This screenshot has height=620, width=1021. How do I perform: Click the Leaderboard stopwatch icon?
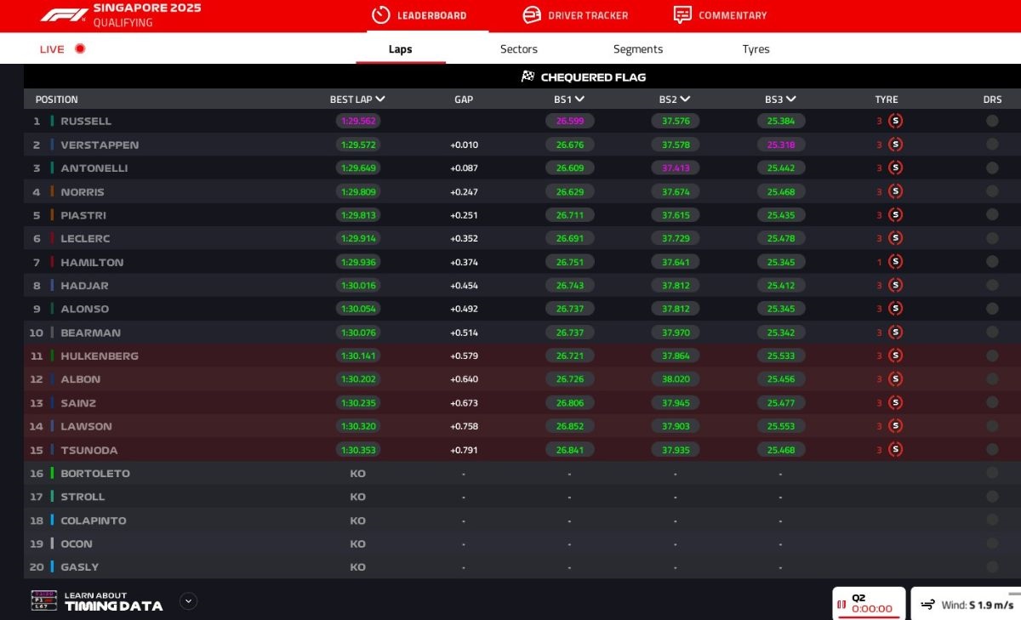point(381,15)
